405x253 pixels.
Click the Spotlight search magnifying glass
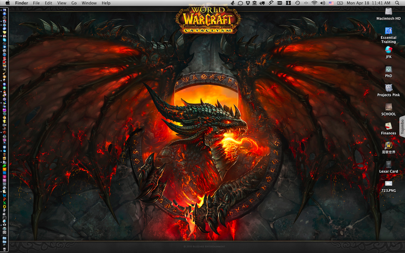[x=397, y=3]
